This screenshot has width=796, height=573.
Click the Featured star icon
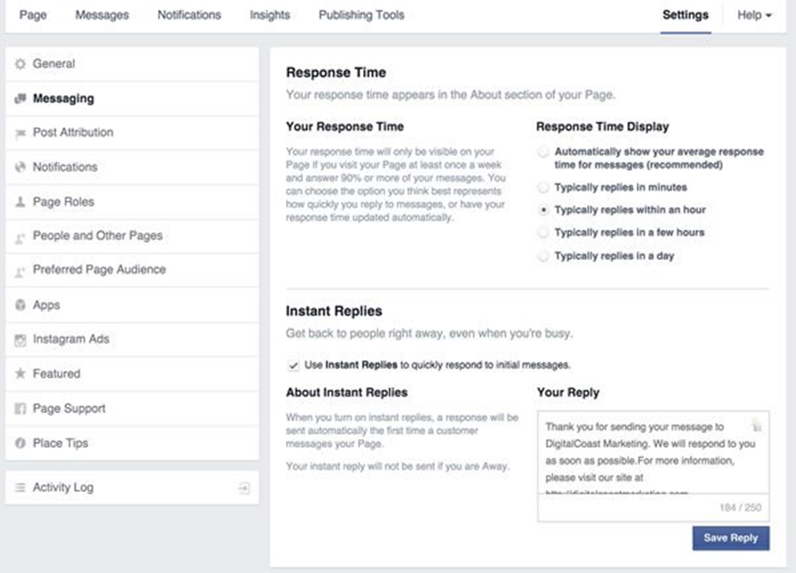20,374
